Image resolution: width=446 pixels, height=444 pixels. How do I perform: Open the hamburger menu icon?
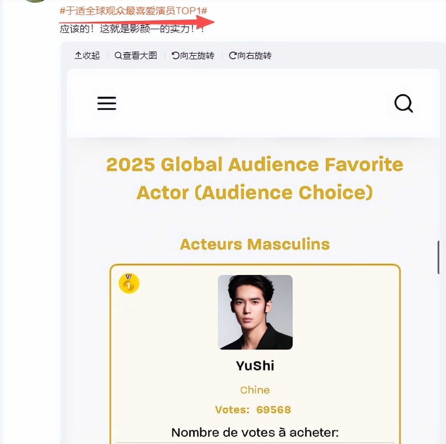(x=107, y=103)
